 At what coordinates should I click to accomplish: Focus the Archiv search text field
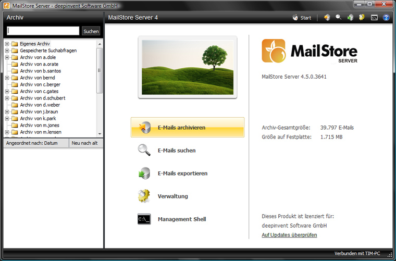click(x=43, y=31)
